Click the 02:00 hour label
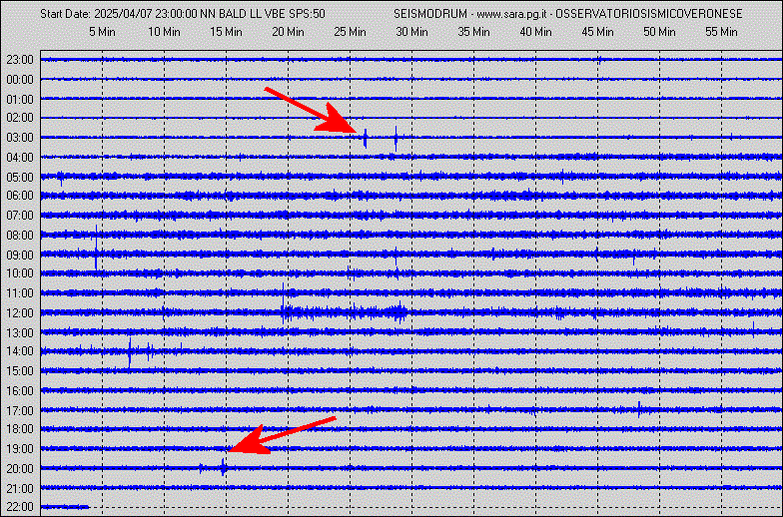Viewport: 783px width, 517px height. (20, 118)
